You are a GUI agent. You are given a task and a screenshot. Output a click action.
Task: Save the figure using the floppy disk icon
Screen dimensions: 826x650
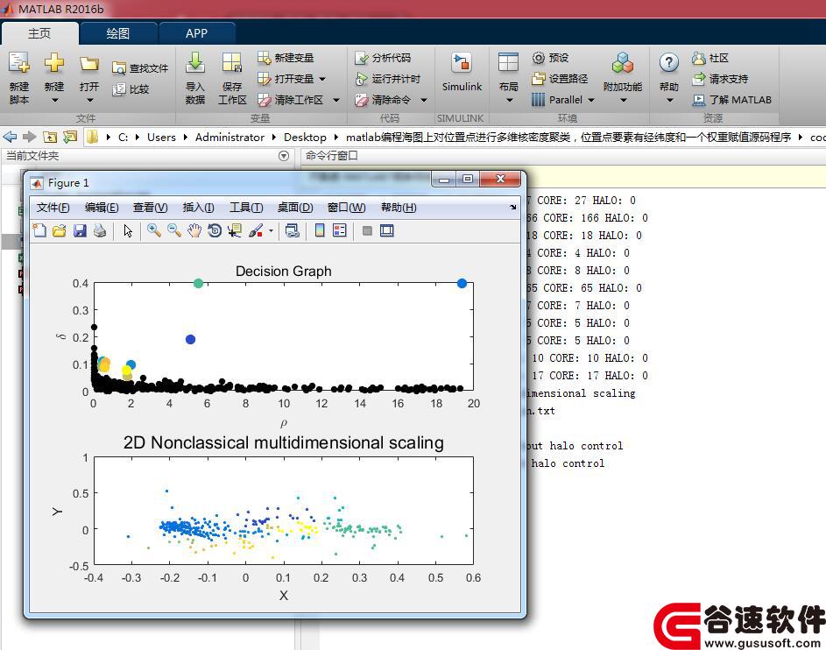click(80, 230)
